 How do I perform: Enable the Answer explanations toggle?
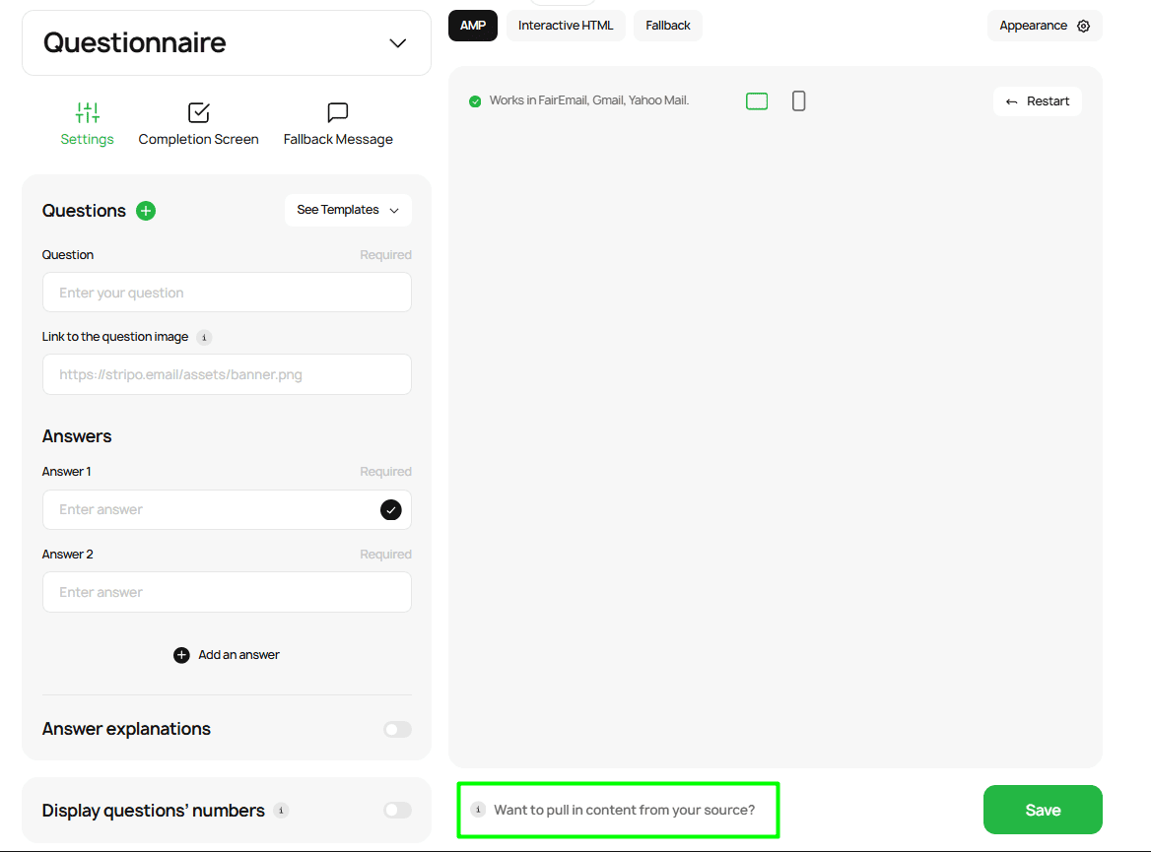[397, 729]
